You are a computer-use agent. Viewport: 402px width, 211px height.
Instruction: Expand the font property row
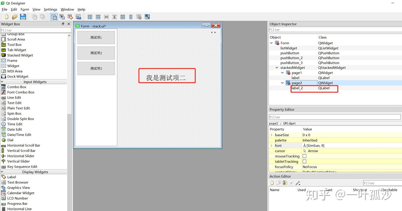tap(272, 145)
